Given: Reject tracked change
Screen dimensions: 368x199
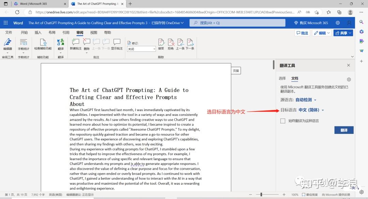Looking at the screenshot, I should (x=171, y=44).
